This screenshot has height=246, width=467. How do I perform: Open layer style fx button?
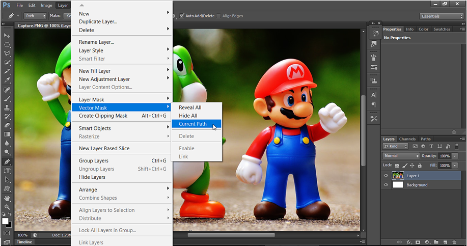pos(409,242)
